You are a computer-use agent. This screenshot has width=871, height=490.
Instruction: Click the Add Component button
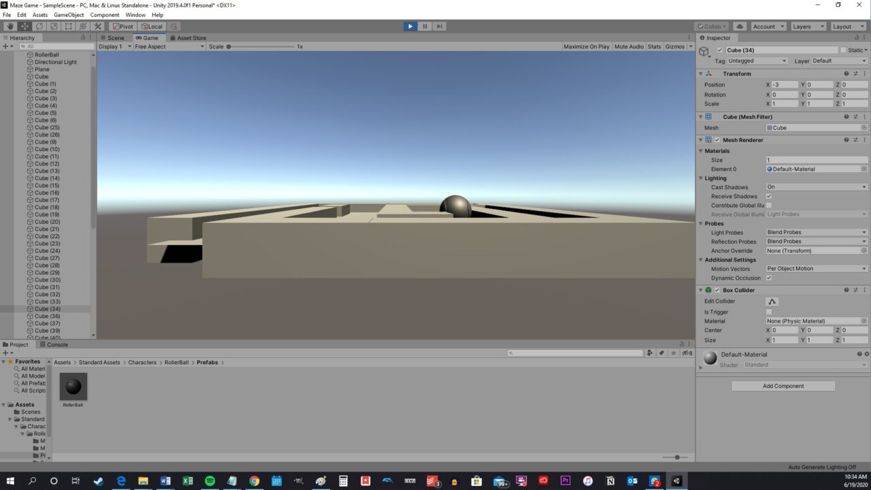pyautogui.click(x=783, y=386)
